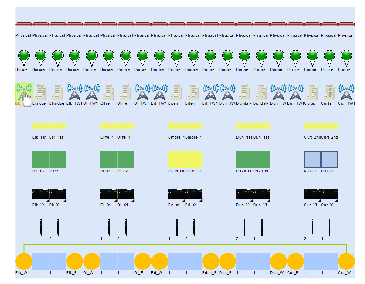Select the Eden_E orange circle node
This screenshot has width=365, height=284.
[210, 262]
